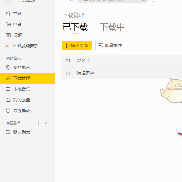Open 默认列表 via its playlist icon

pos(8,132)
